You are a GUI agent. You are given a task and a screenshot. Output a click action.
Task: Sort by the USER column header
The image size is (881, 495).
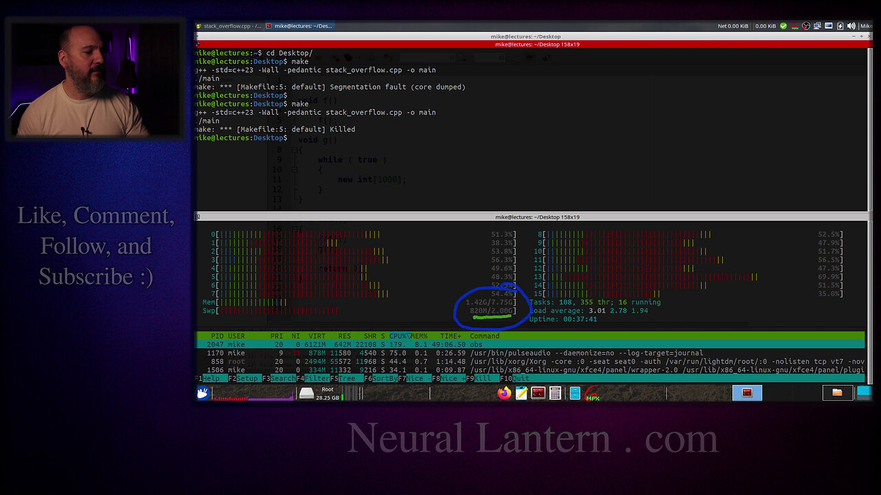pyautogui.click(x=236, y=336)
